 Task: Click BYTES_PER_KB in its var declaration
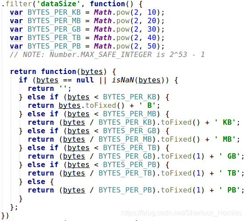pyautogui.click(x=54, y=12)
